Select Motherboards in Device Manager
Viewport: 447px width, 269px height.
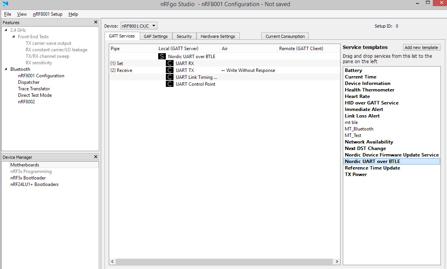coord(25,165)
